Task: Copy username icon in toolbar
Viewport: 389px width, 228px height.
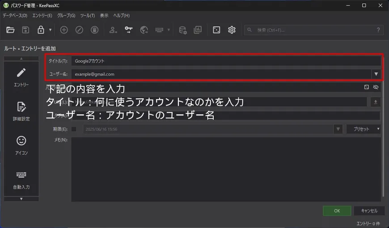Action: pos(113,30)
